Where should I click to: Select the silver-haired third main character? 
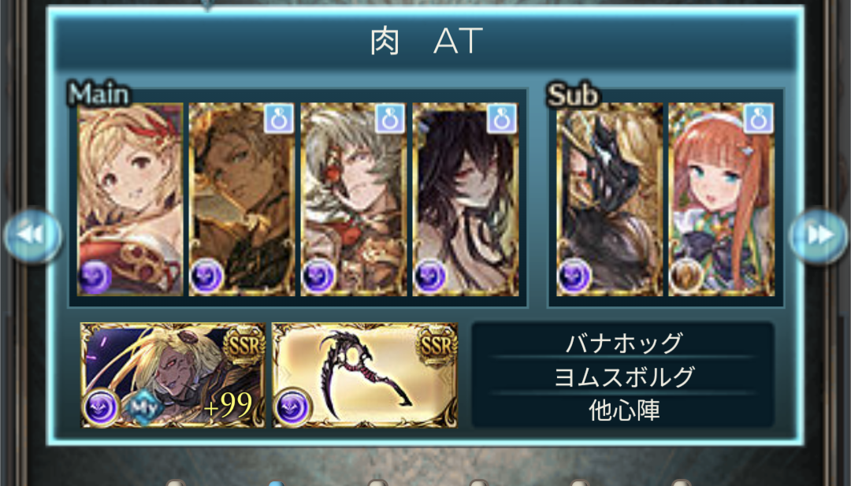354,199
